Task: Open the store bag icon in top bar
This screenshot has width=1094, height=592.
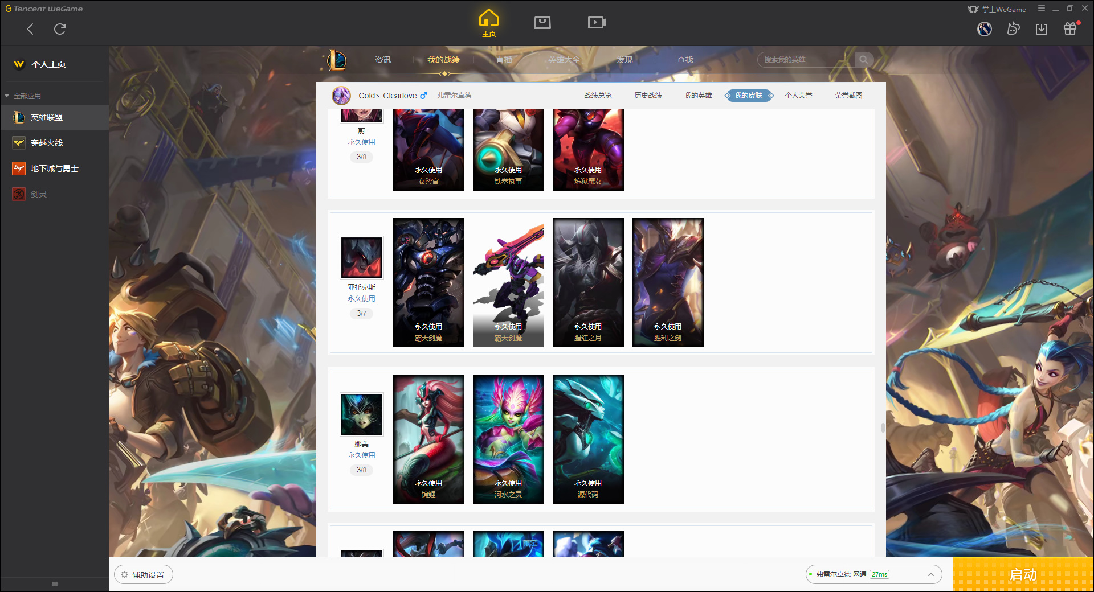Action: click(x=542, y=22)
